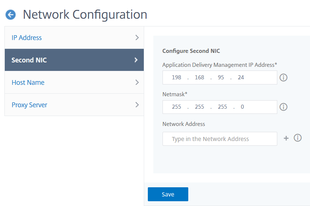Open the Host Name section
Viewport: 310px width, 206px height.
pyautogui.click(x=74, y=82)
